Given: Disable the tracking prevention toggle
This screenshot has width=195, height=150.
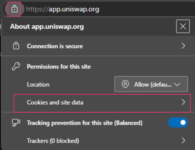Looking at the screenshot, I should pos(178,123).
